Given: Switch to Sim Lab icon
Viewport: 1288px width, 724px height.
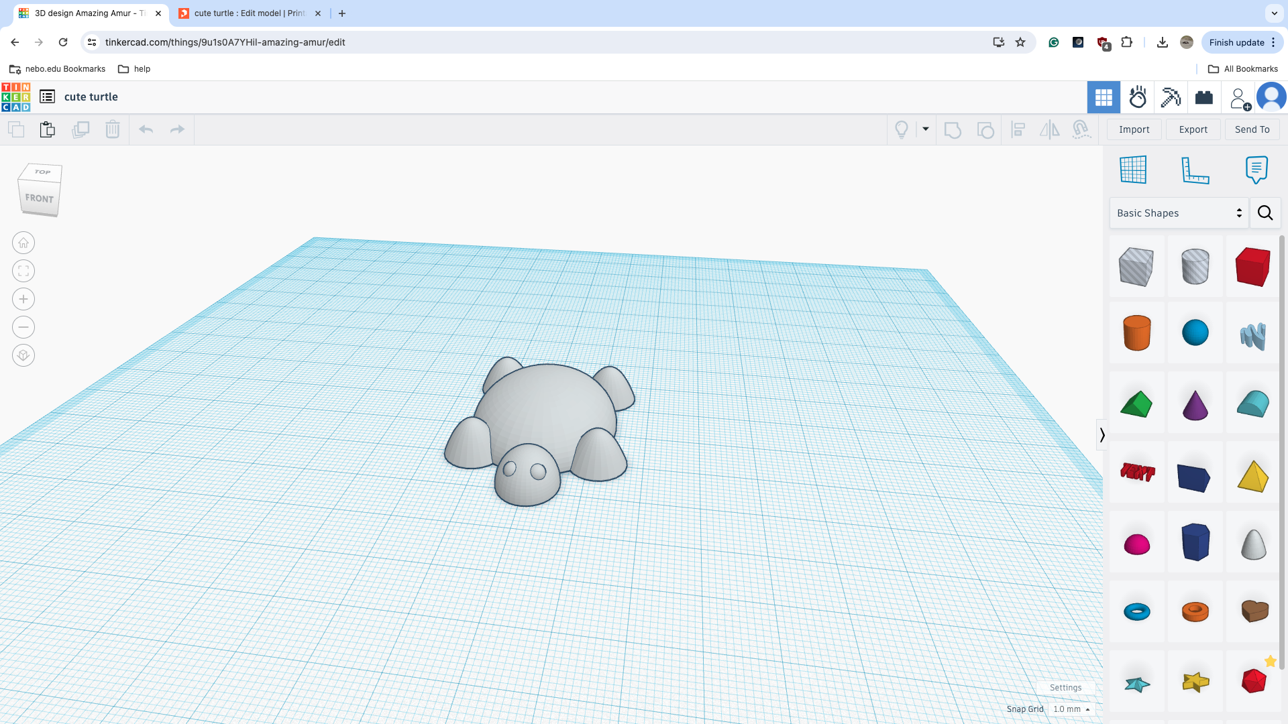Looking at the screenshot, I should coord(1138,97).
